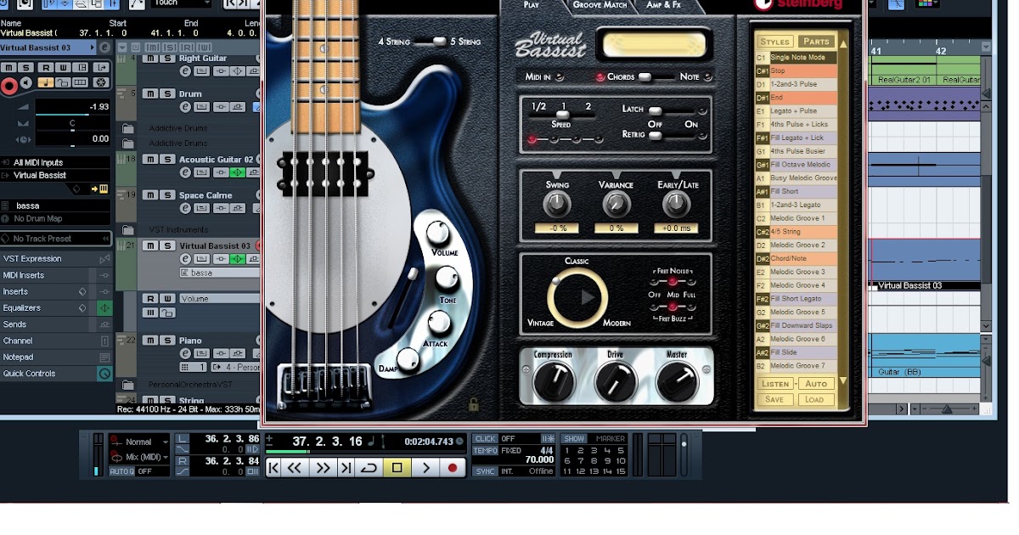The height and width of the screenshot is (535, 1019).
Task: Click the green Equalizers bypass icon
Action: click(104, 307)
